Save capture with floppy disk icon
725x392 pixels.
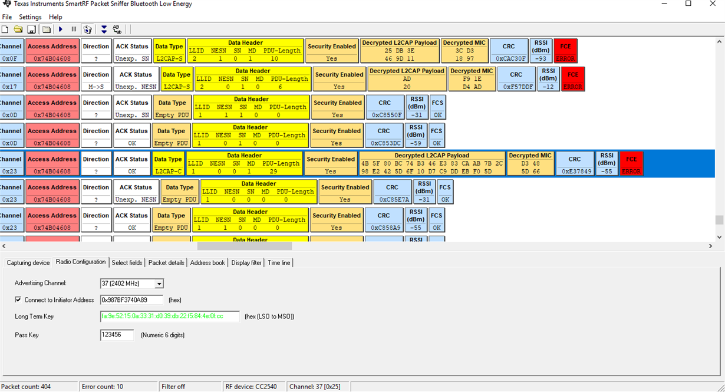click(31, 29)
